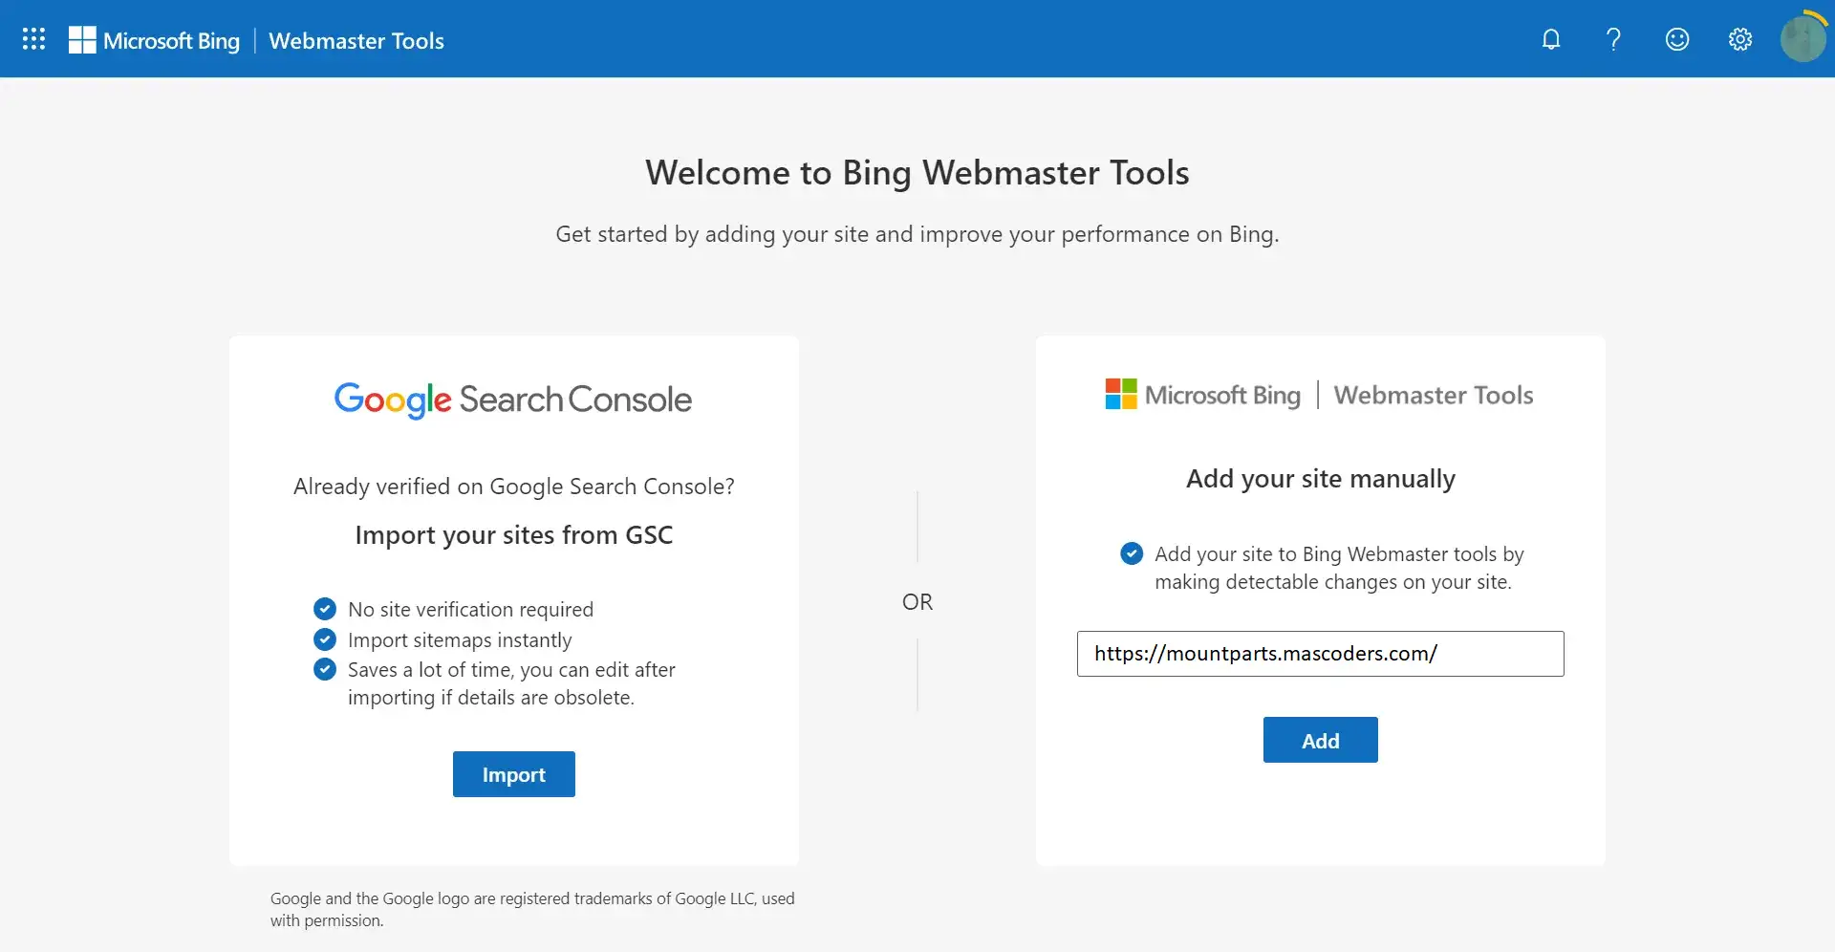Focus the site URL input field

pos(1321,654)
